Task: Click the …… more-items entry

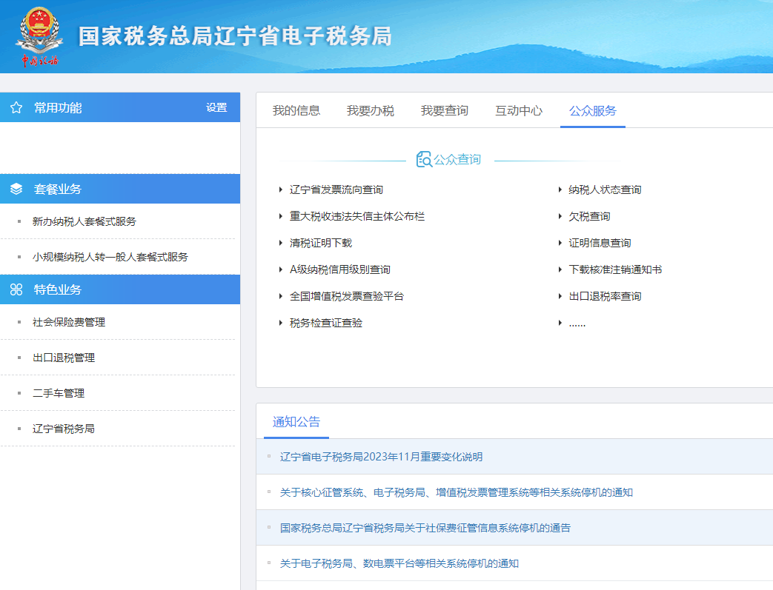Action: pyautogui.click(x=577, y=324)
